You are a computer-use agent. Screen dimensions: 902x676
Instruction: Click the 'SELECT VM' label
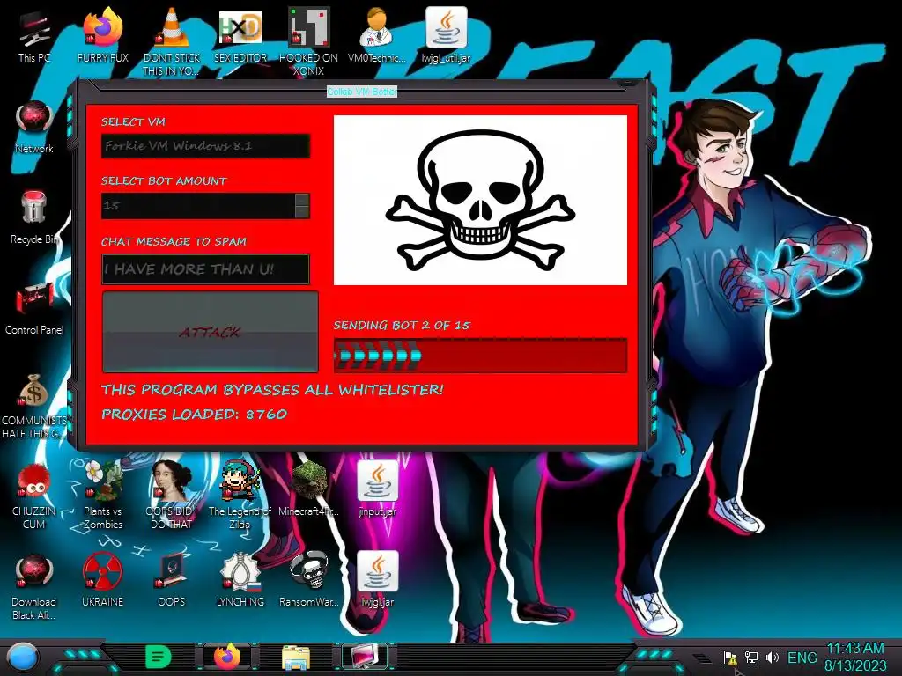(133, 121)
